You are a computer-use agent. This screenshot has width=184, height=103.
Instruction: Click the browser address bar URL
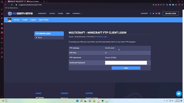(x=30, y=5)
